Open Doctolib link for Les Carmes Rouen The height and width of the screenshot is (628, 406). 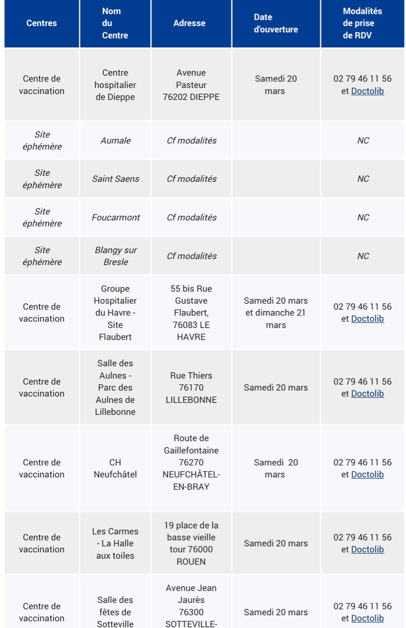[x=367, y=549]
